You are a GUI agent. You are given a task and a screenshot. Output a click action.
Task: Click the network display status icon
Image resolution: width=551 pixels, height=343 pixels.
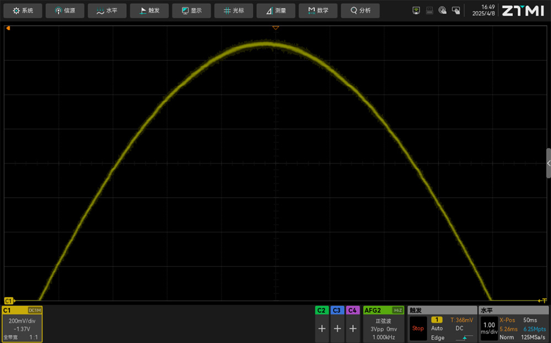point(416,10)
